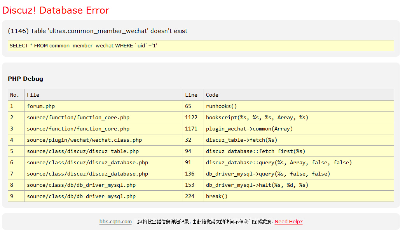Click line number 136 cell
The width and height of the screenshot is (405, 240).
[x=193, y=174]
